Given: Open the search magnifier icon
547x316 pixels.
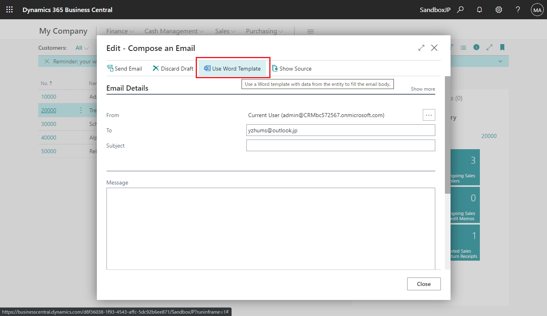Looking at the screenshot, I should click(460, 9).
